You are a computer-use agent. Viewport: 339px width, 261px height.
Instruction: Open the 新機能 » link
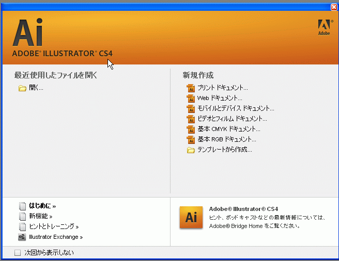(x=41, y=216)
